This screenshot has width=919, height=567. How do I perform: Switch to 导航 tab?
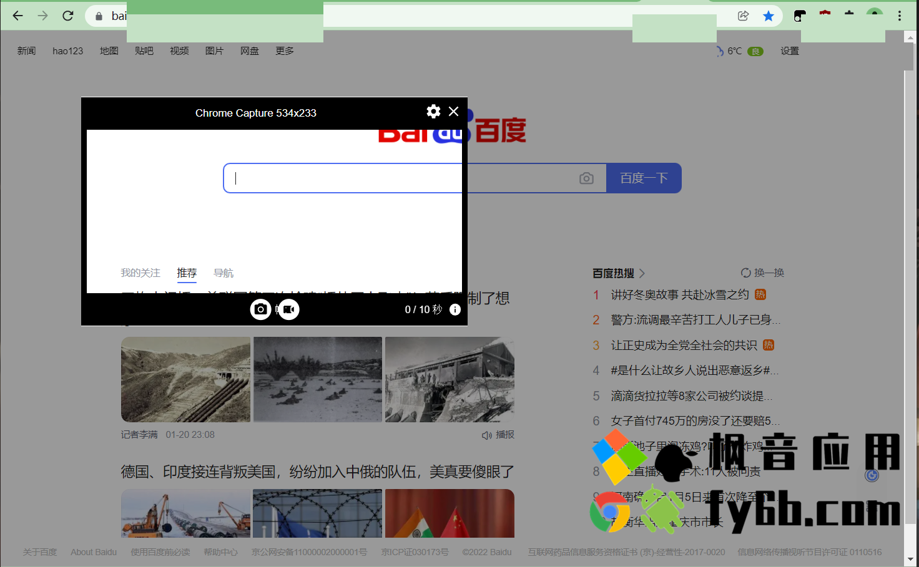tap(224, 273)
